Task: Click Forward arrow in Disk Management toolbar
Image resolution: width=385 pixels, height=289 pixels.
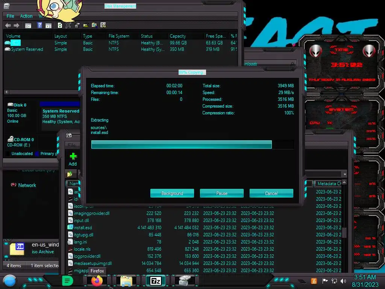Action: tap(17, 25)
